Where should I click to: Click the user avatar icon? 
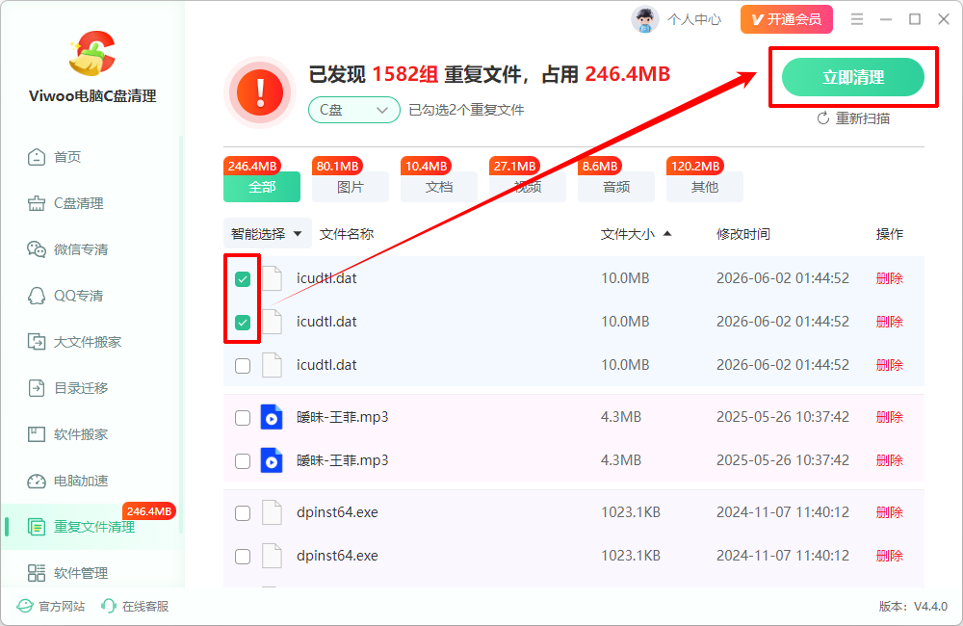pyautogui.click(x=645, y=19)
